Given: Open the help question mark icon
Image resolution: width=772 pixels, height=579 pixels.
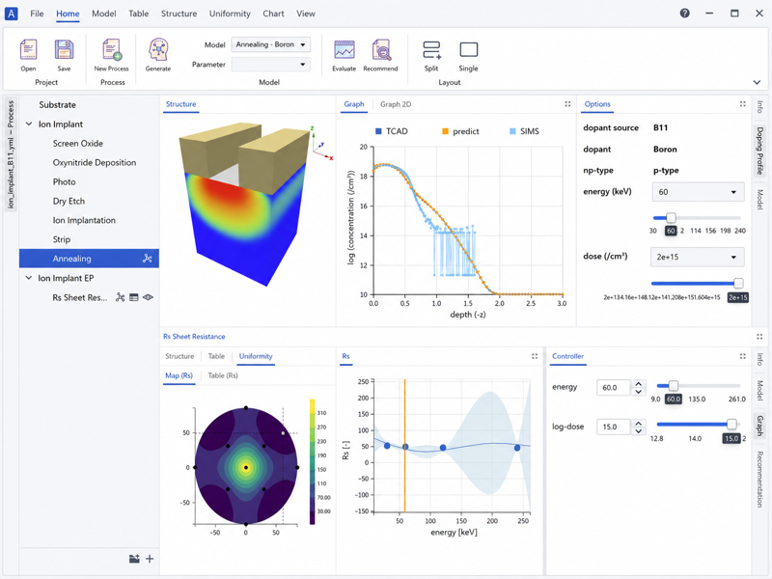Looking at the screenshot, I should 684,14.
